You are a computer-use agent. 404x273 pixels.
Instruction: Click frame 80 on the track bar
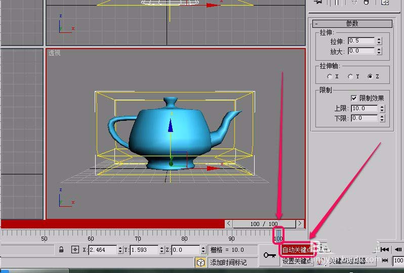tap(184, 239)
